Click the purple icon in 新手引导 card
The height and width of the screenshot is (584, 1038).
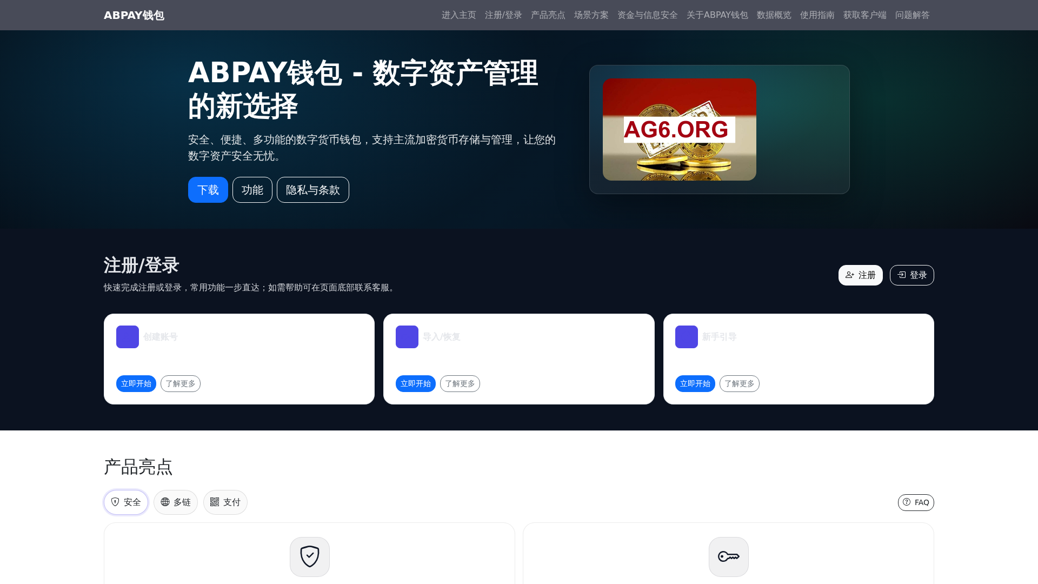click(x=687, y=337)
